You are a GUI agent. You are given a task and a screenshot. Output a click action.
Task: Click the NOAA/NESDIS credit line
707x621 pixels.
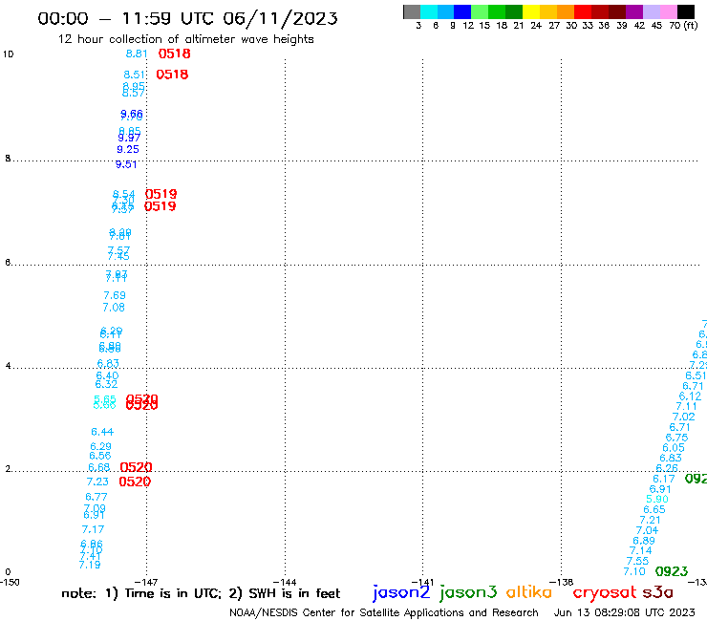coord(384,612)
